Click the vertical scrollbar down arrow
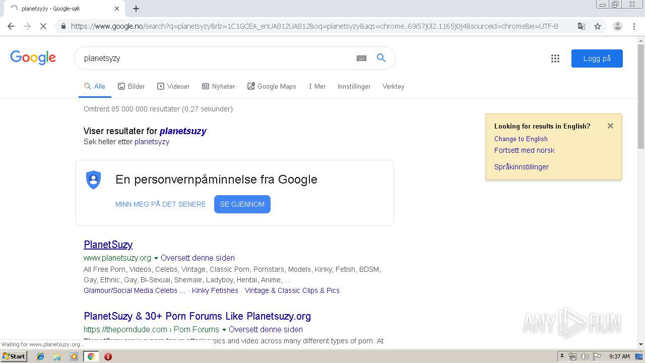 (640, 344)
